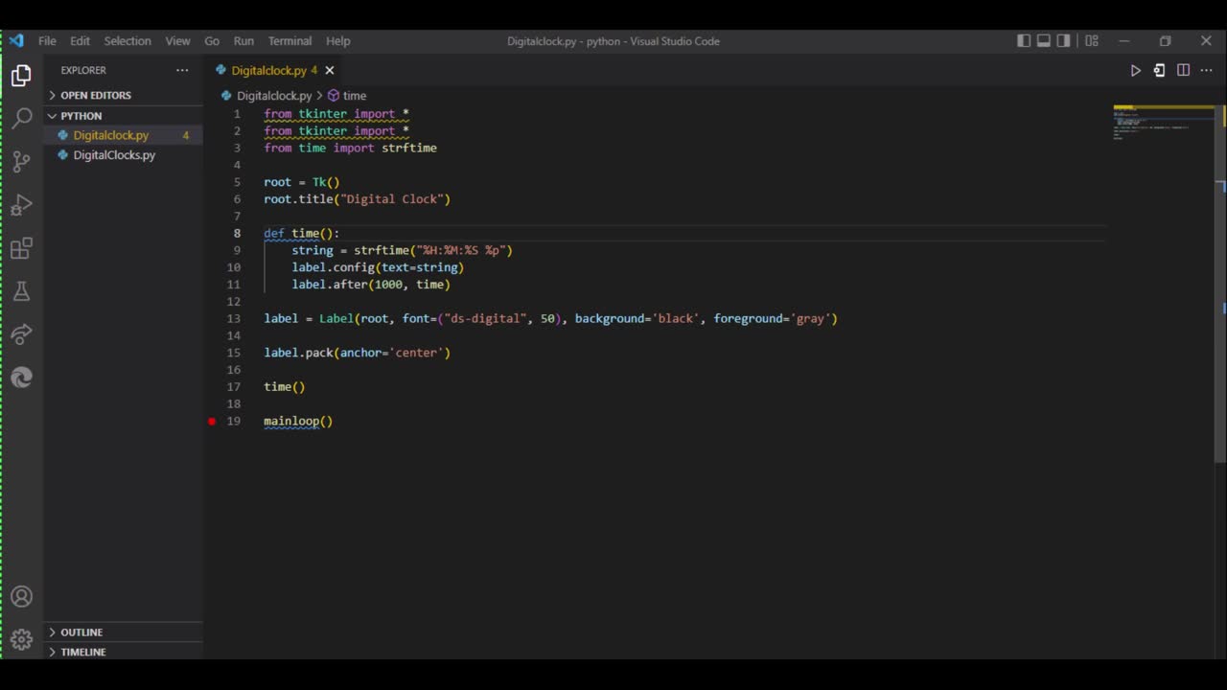Click 'def time():' on line 8
This screenshot has height=690, width=1227.
pyautogui.click(x=302, y=233)
